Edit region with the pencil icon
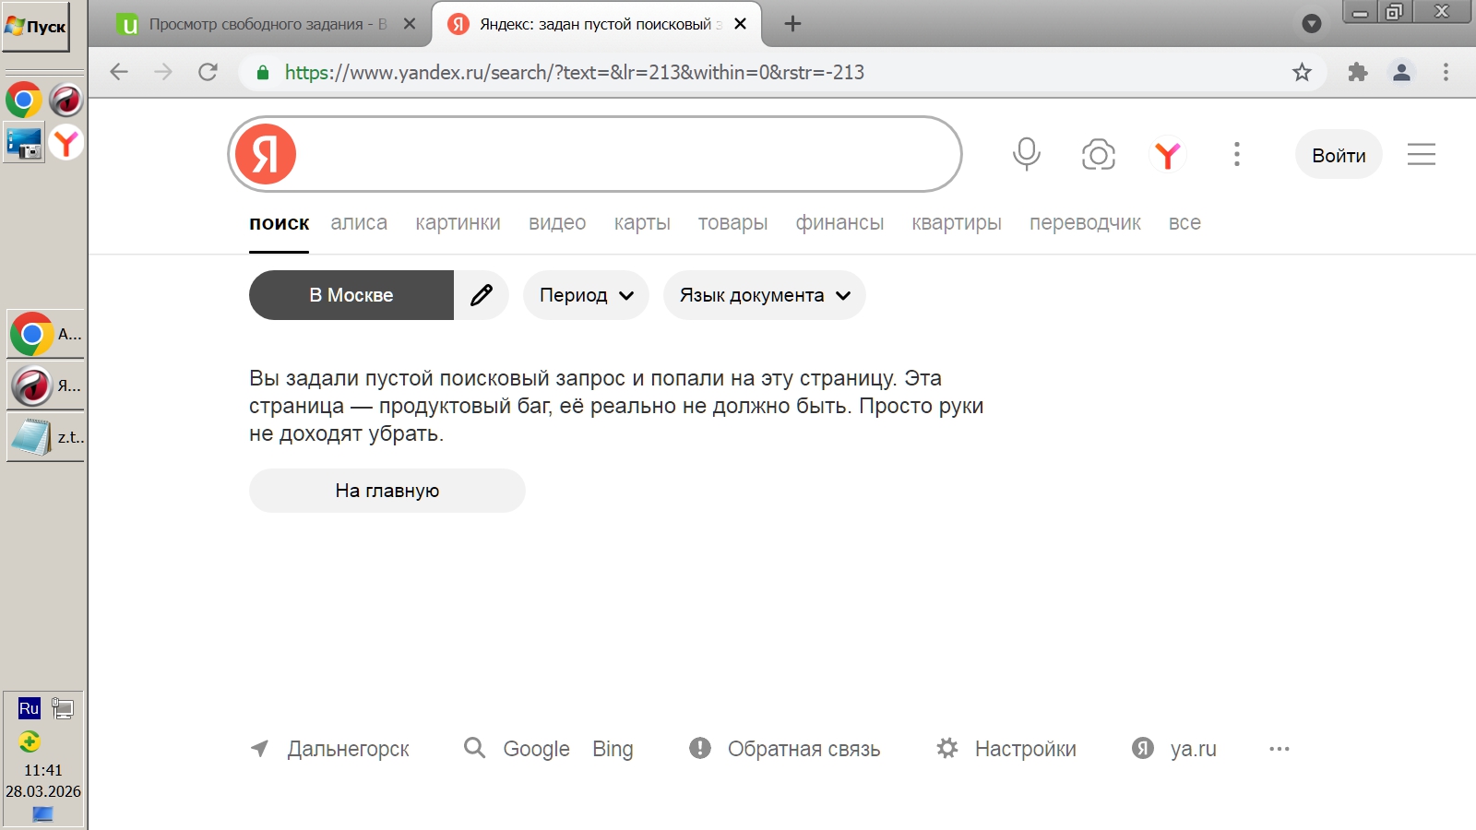 [x=481, y=295]
